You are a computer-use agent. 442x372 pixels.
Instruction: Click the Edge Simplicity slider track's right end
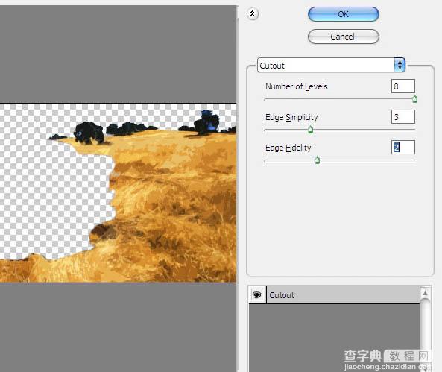414,130
